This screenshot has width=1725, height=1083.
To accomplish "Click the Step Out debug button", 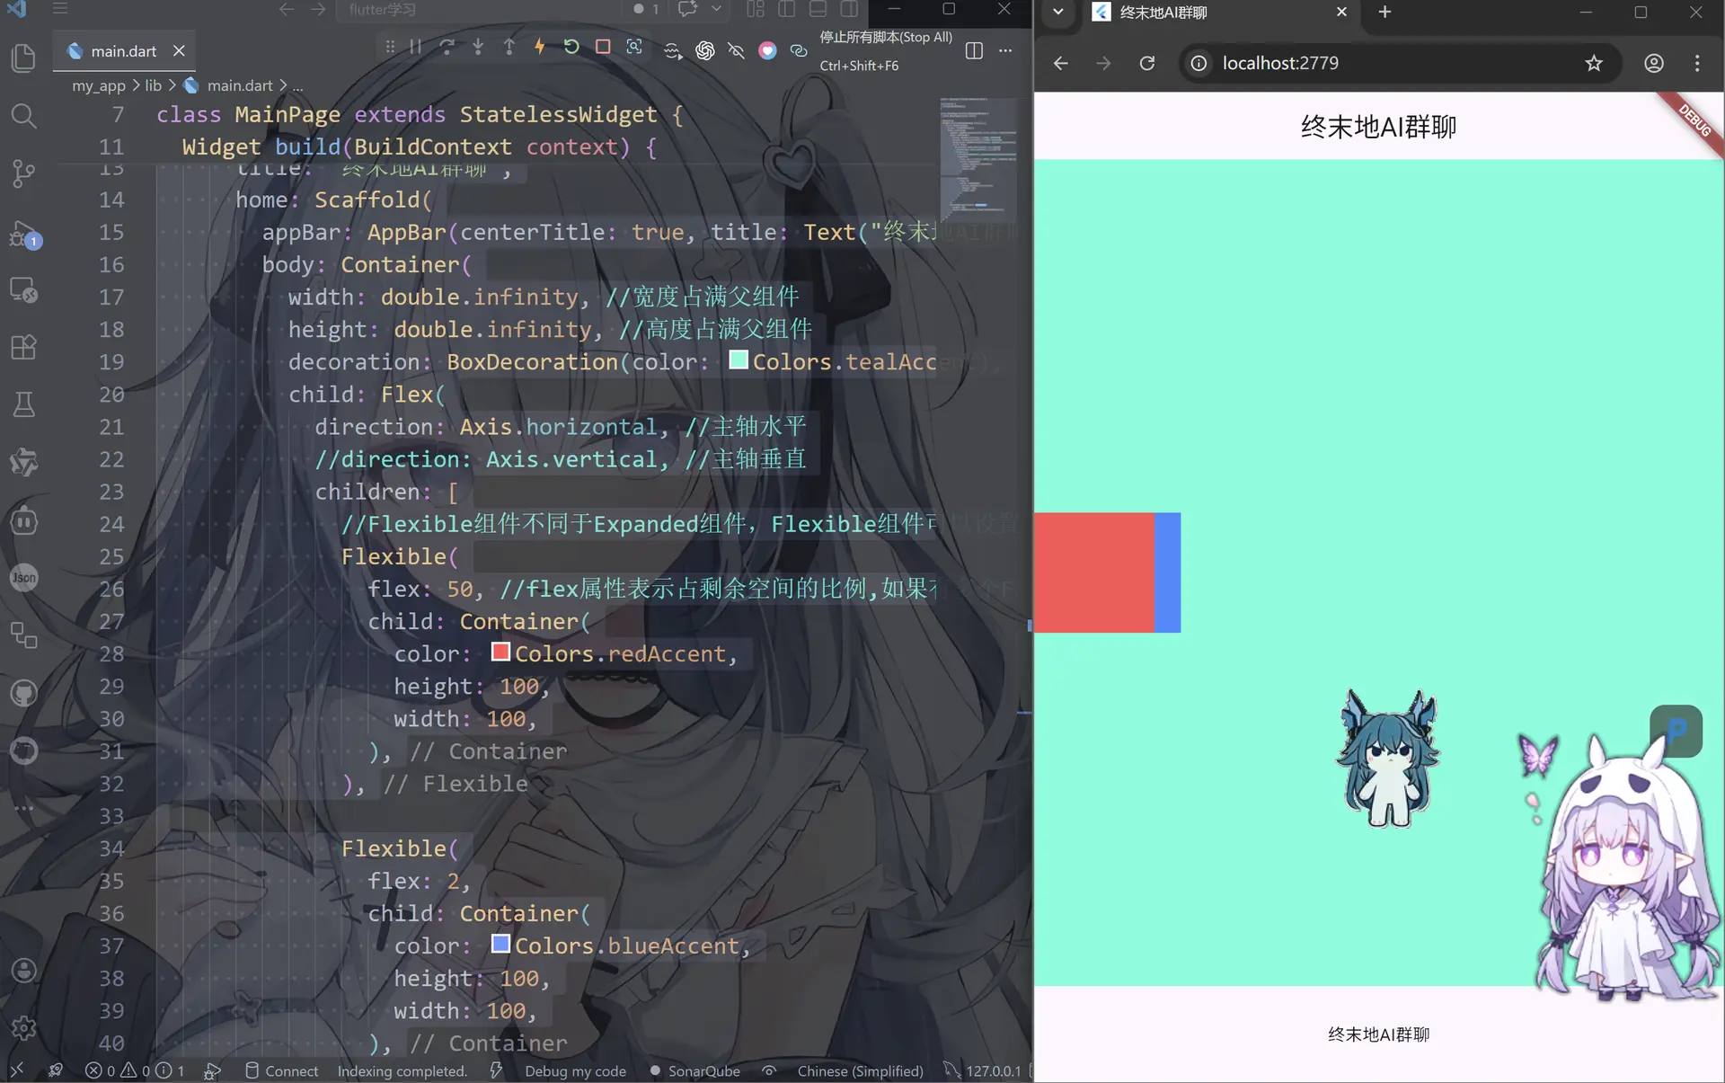I will pos(509,47).
